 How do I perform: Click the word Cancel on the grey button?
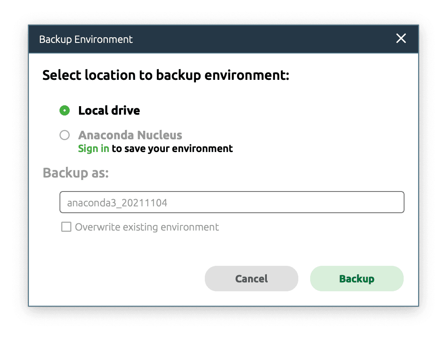[252, 279]
